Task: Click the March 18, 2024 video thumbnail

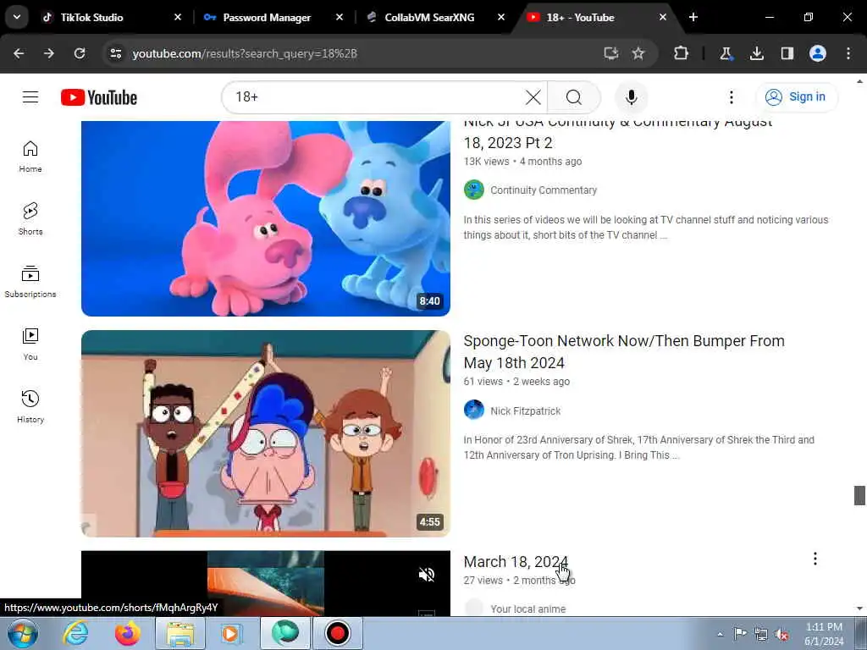Action: tap(265, 583)
